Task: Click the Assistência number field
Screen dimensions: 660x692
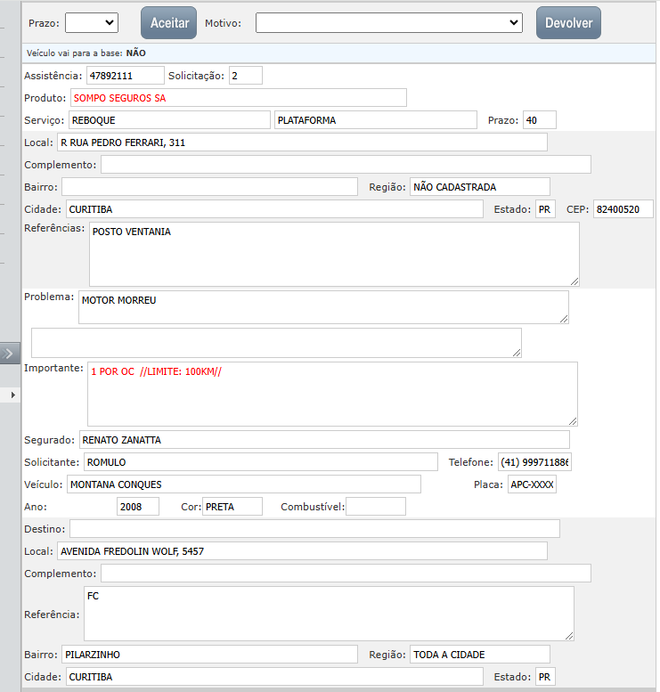Action: pos(125,76)
